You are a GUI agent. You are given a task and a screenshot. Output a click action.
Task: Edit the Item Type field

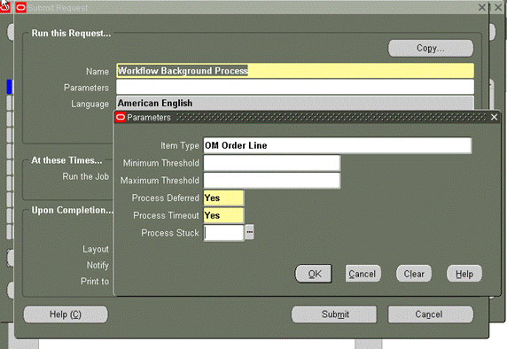(338, 145)
